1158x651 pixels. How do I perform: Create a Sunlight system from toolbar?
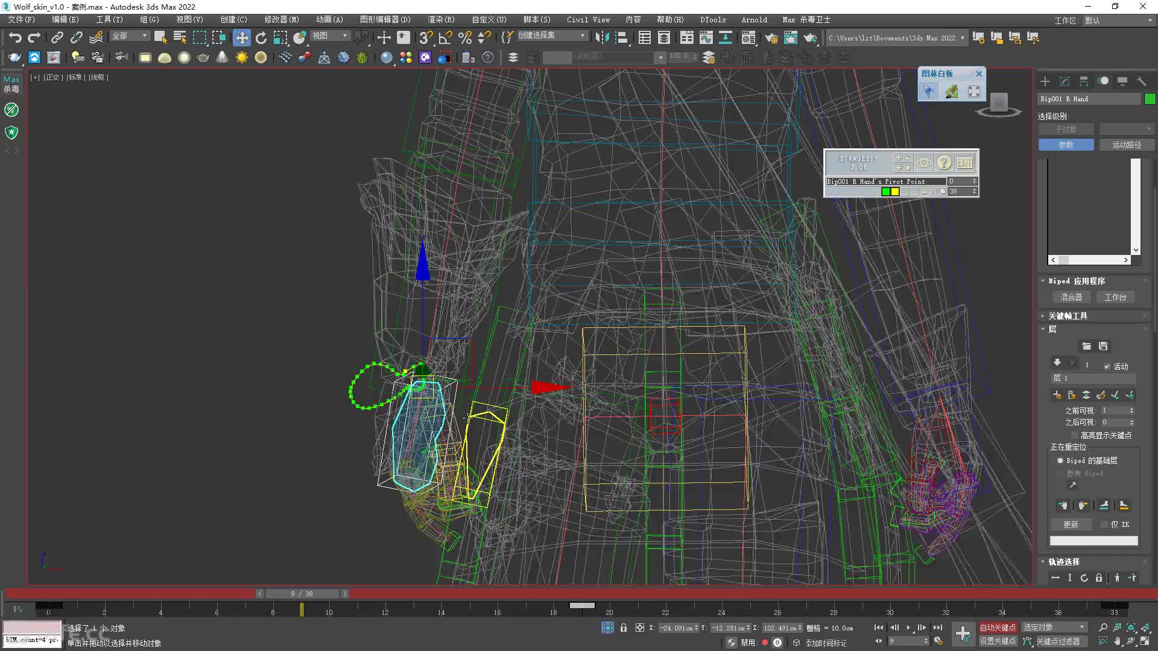(x=242, y=57)
